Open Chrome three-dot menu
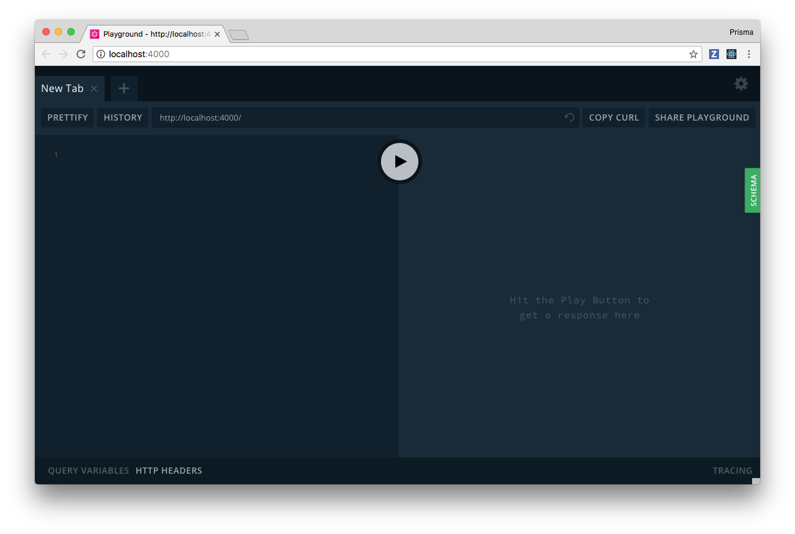 pos(749,54)
